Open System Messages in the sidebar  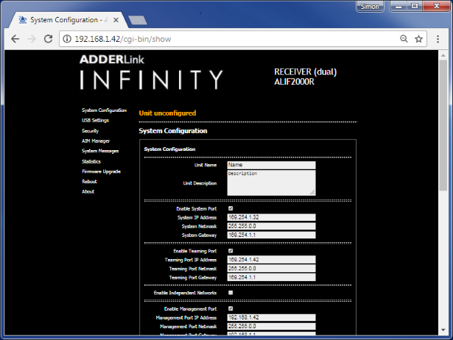[100, 151]
